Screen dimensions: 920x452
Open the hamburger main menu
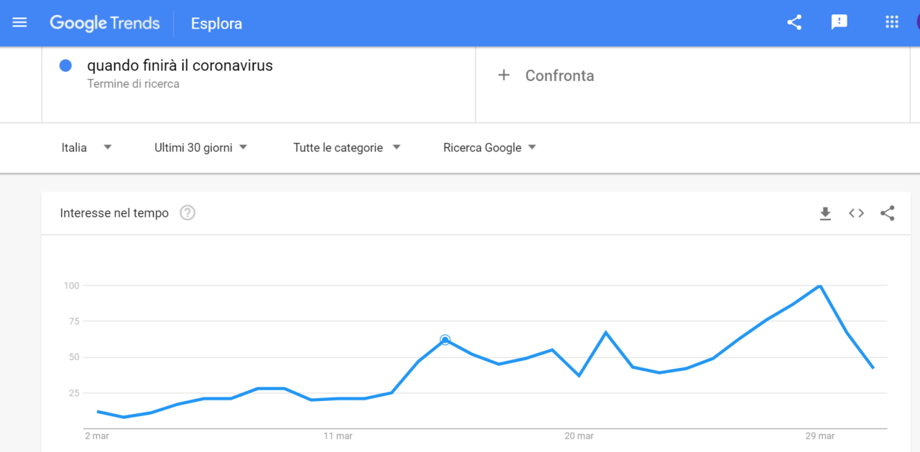19,23
